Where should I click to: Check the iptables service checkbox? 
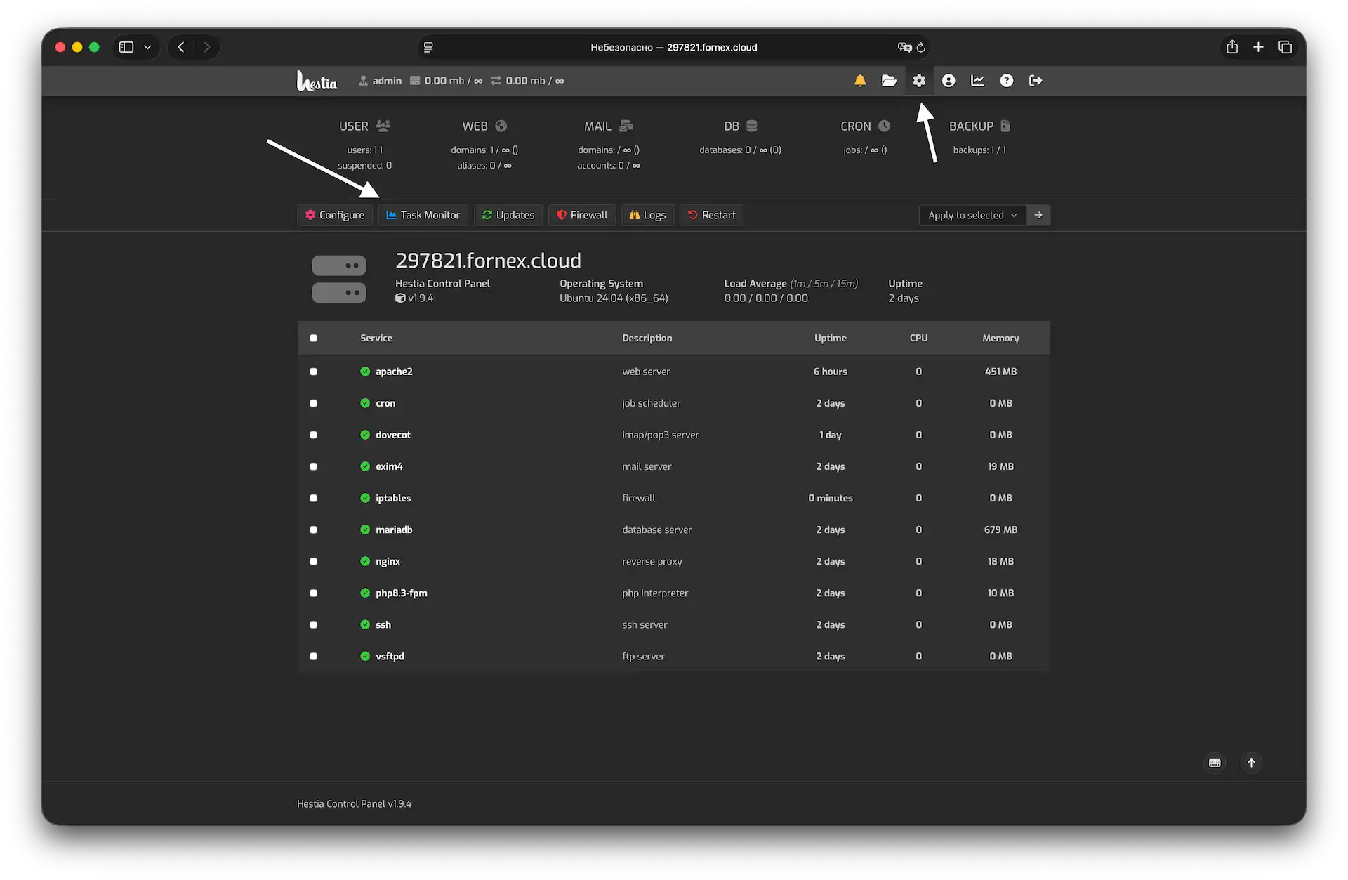(313, 498)
